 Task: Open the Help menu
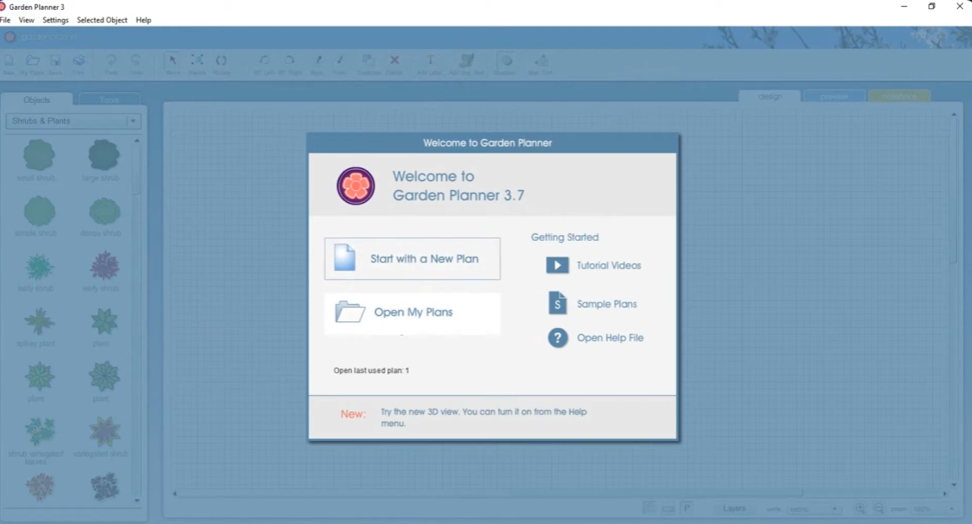click(x=144, y=20)
